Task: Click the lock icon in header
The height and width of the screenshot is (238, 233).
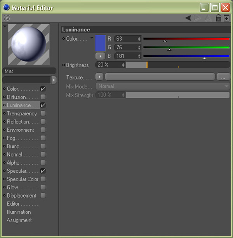Action: [x=219, y=18]
